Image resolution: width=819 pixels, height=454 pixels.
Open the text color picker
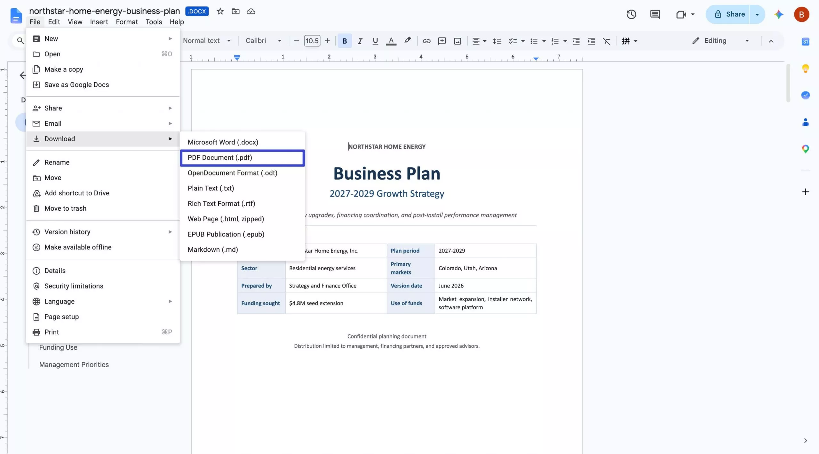(x=391, y=41)
